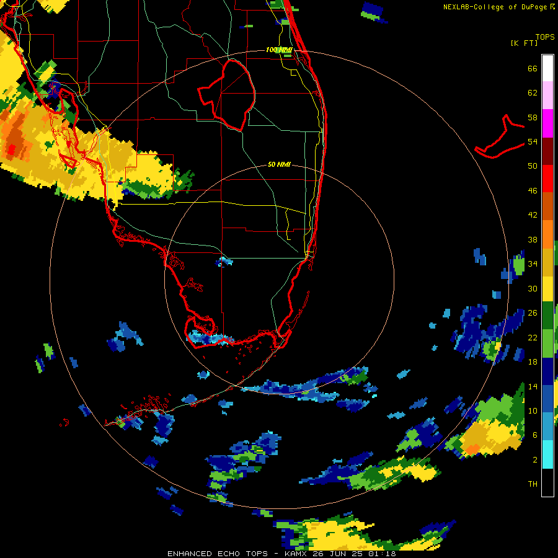Click the 100 NMI range ring label
Screen dimensions: 558x558
point(279,50)
